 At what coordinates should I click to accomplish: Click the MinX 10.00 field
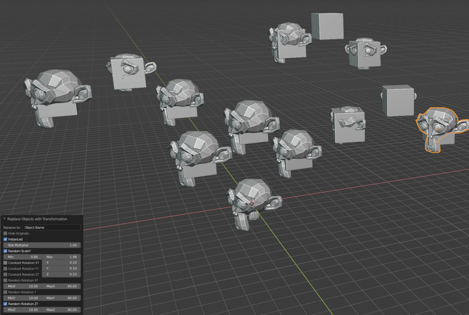22,286
